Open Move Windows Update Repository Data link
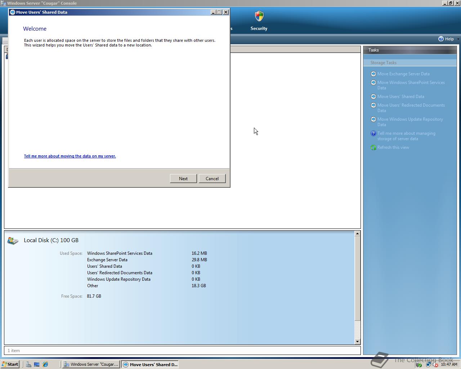 (x=410, y=122)
